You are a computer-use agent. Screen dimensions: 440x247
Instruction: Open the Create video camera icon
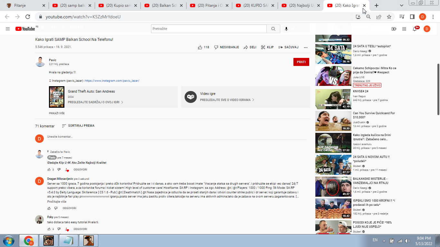(394, 29)
